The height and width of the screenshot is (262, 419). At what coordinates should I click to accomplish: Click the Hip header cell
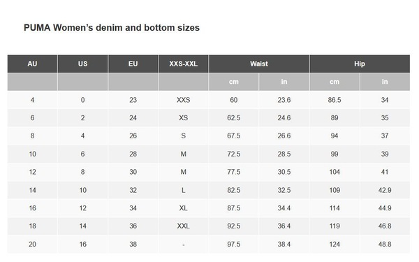pyautogui.click(x=360, y=64)
